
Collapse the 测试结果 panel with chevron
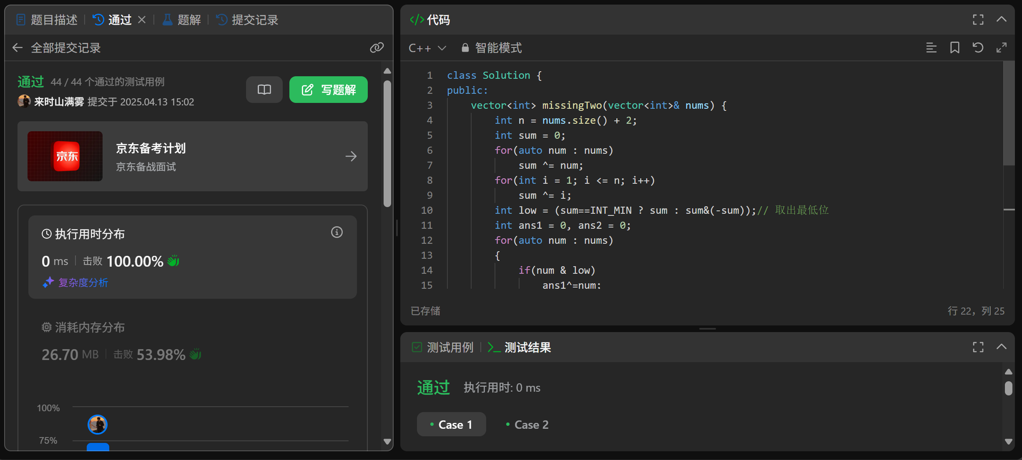point(1001,347)
